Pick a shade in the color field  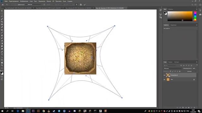coord(180,16)
